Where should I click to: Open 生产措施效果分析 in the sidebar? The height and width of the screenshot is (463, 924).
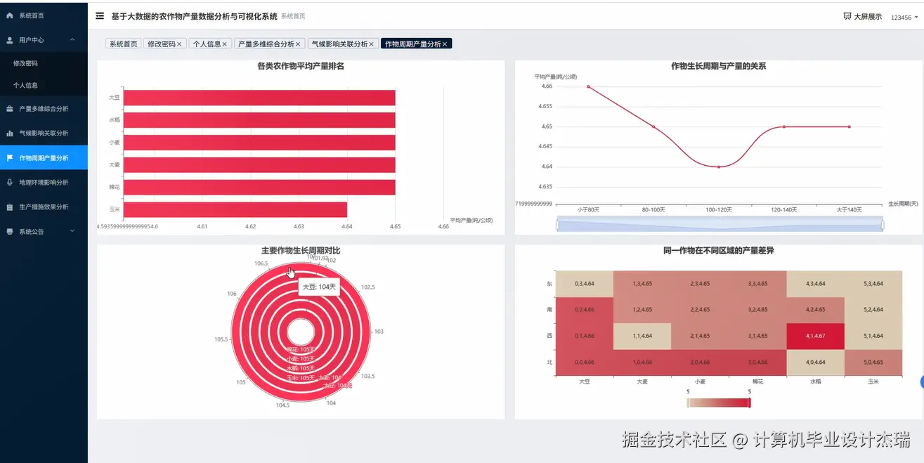pos(44,207)
